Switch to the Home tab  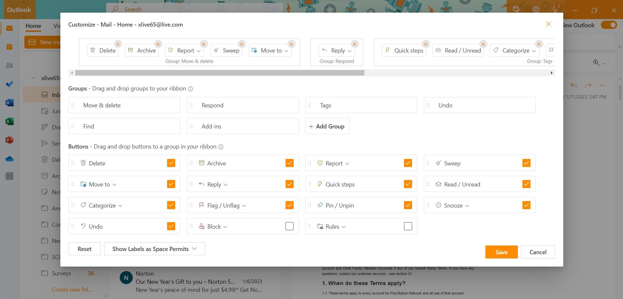point(33,26)
